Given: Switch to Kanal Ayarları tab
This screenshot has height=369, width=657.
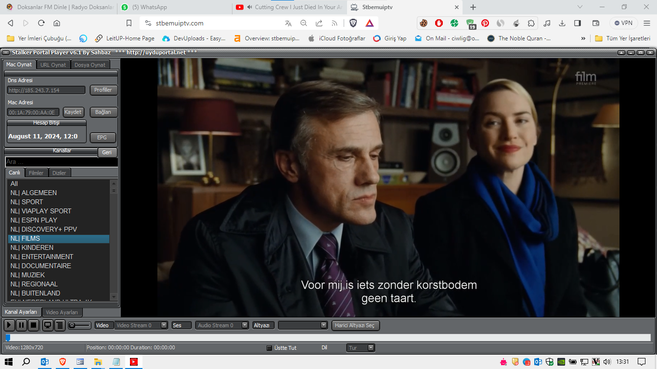Looking at the screenshot, I should [21, 312].
